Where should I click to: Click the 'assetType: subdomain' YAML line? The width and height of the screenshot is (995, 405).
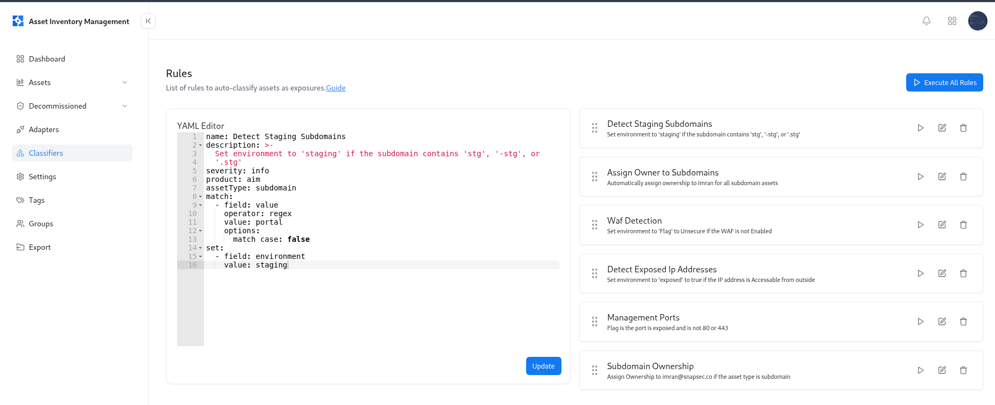251,188
